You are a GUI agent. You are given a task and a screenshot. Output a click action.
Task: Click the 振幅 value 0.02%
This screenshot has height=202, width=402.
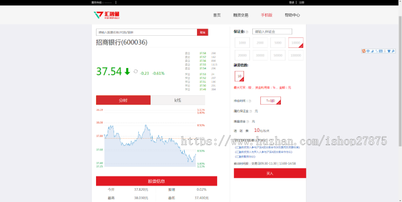point(201,189)
